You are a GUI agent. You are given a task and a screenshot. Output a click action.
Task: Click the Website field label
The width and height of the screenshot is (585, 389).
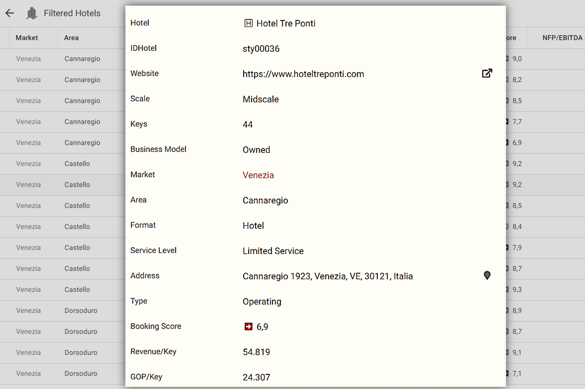click(145, 73)
